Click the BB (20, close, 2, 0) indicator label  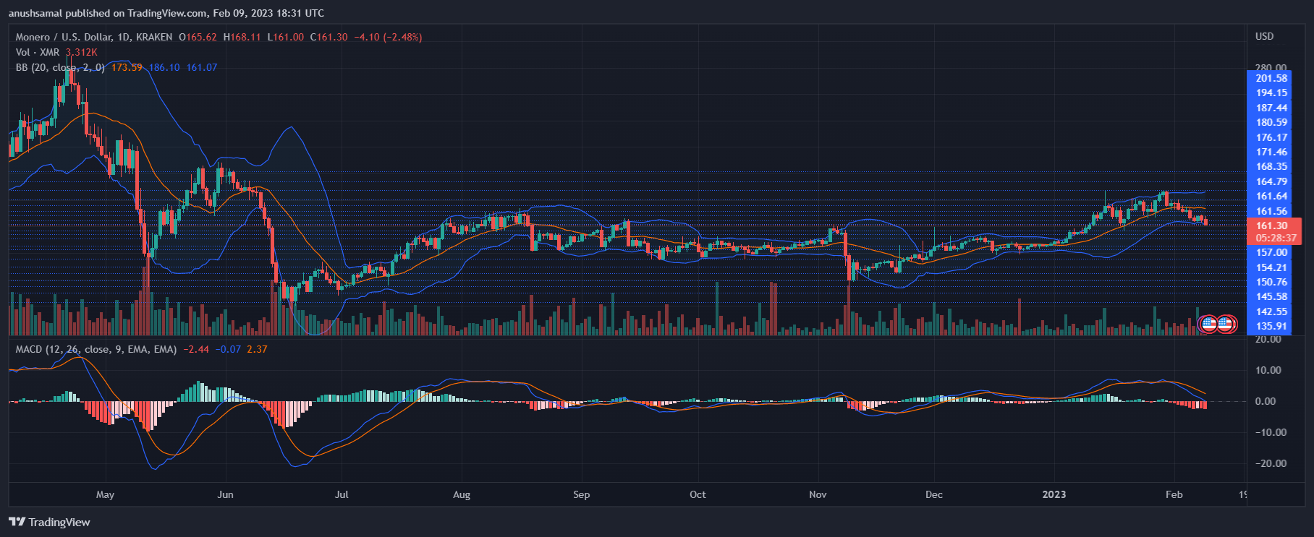click(61, 67)
